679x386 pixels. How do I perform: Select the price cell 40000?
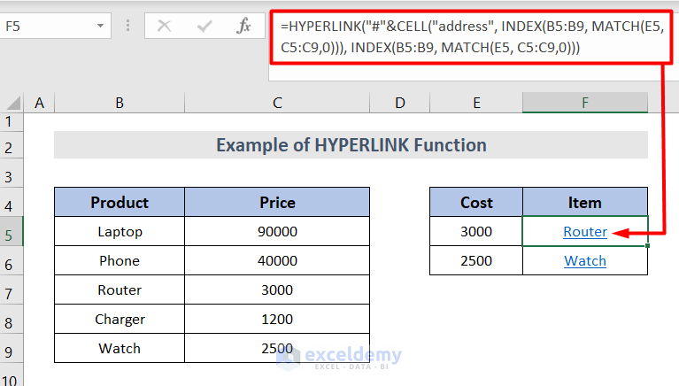tap(277, 260)
